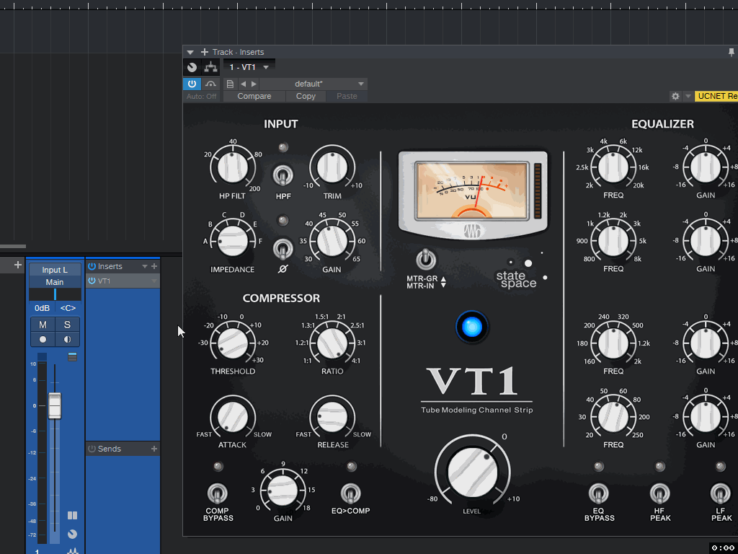738x554 pixels.
Task: Click the plus icon left of the Input L channel
Action: pos(18,265)
